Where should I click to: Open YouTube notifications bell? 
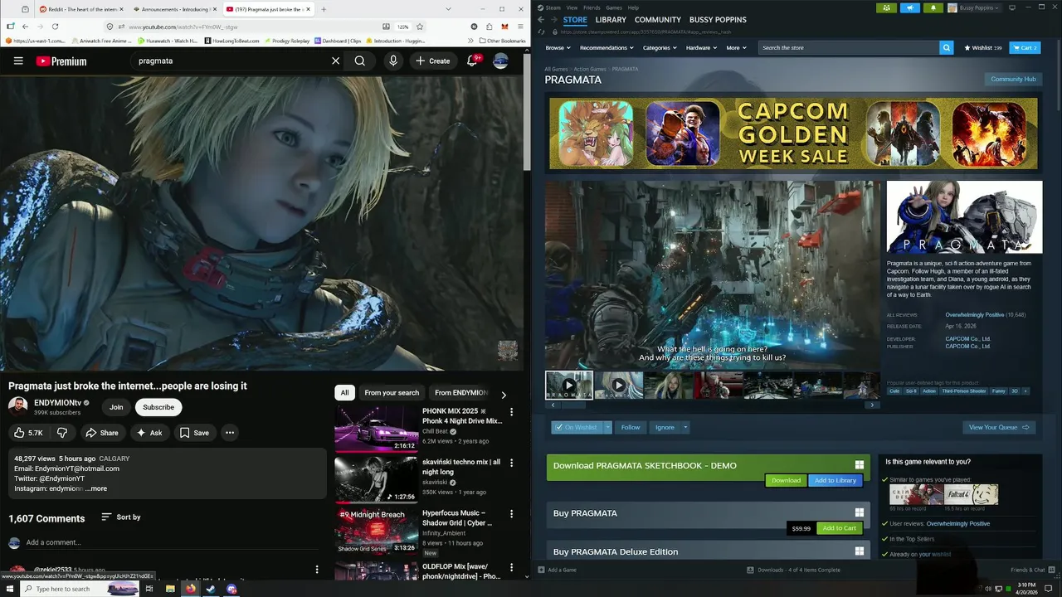coord(472,61)
